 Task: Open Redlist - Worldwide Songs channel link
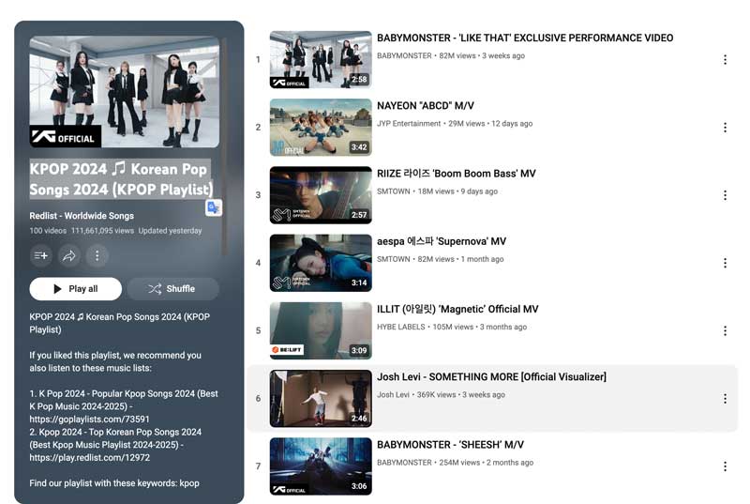[x=82, y=216]
